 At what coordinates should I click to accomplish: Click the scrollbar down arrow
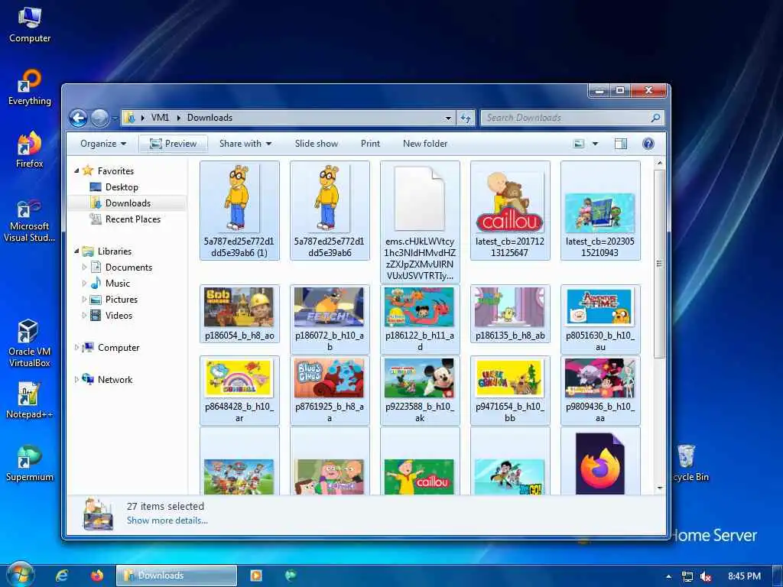tap(659, 488)
